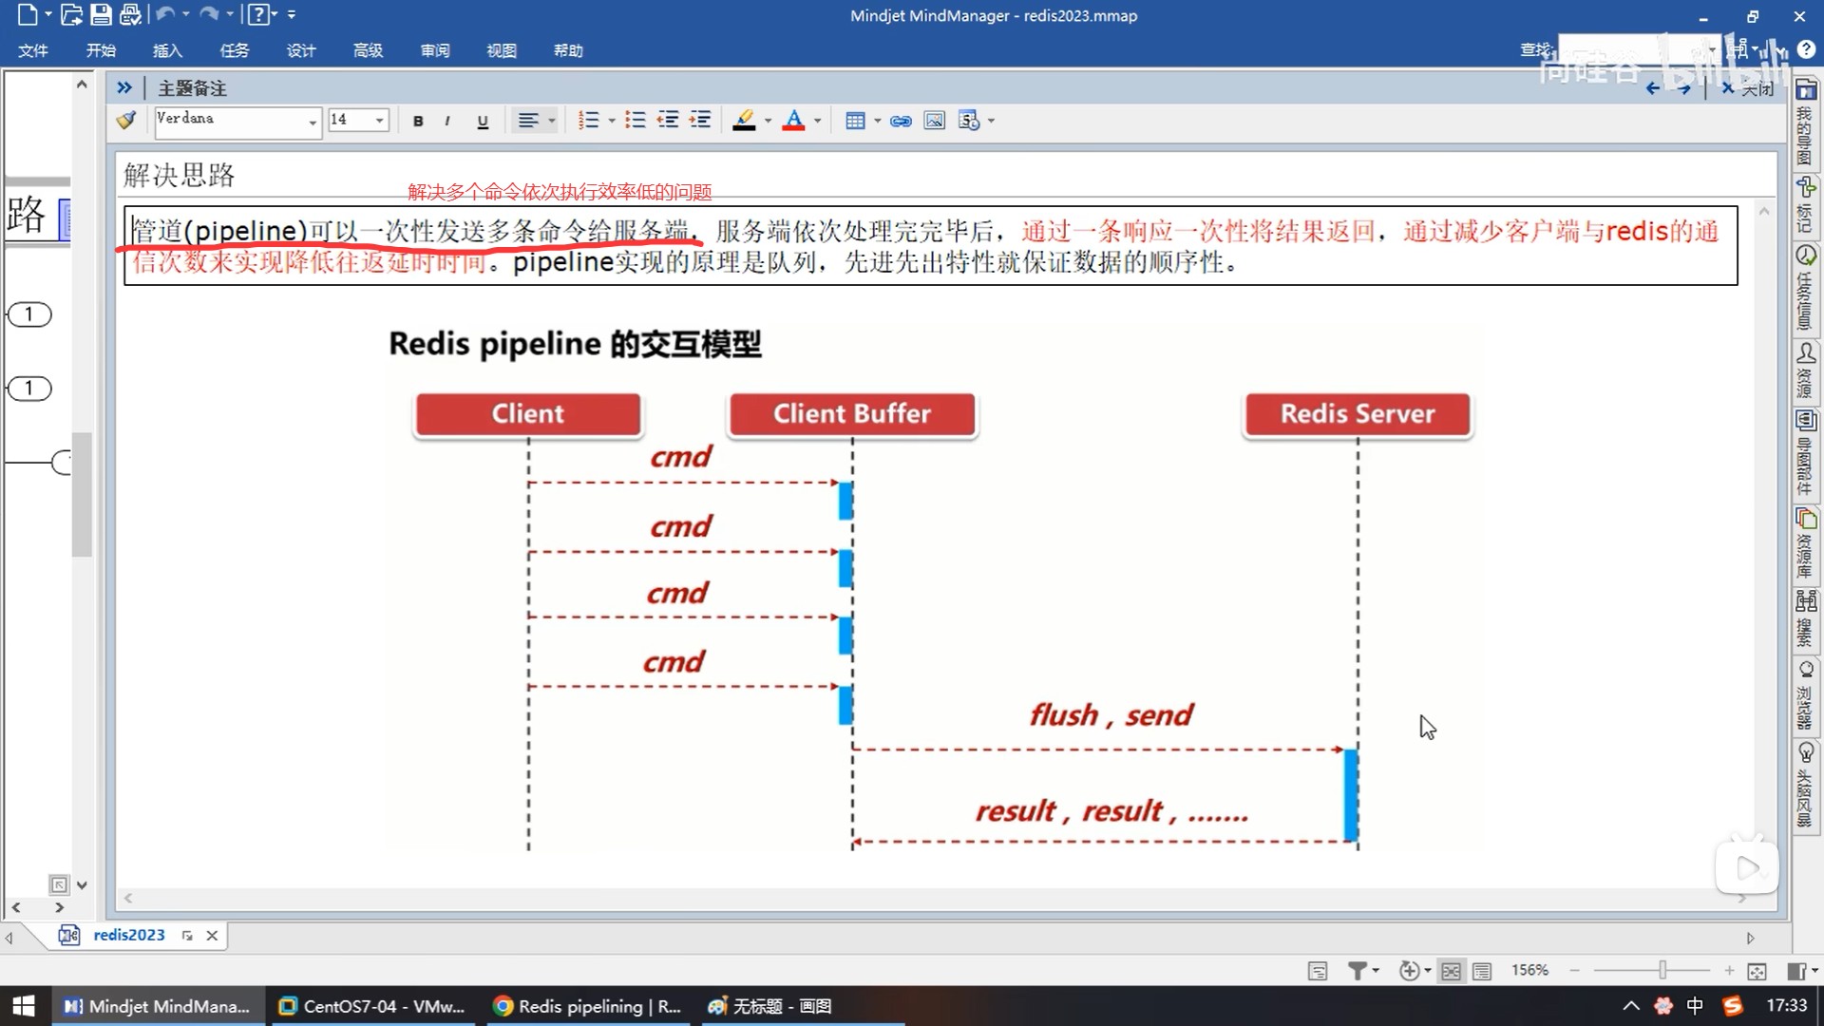The height and width of the screenshot is (1026, 1824).
Task: Insert a table in topic notes
Action: [x=854, y=121]
